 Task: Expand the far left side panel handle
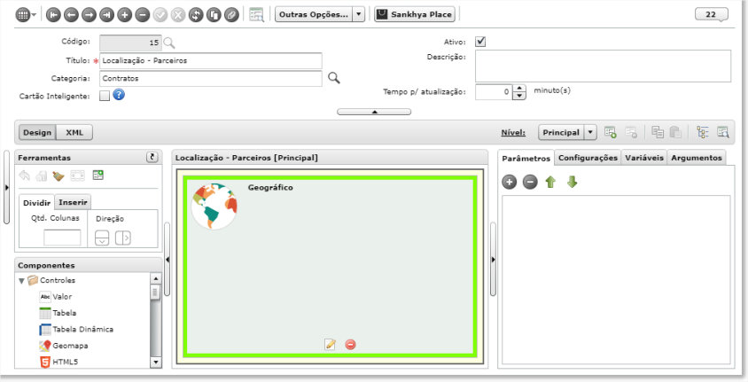click(6, 187)
